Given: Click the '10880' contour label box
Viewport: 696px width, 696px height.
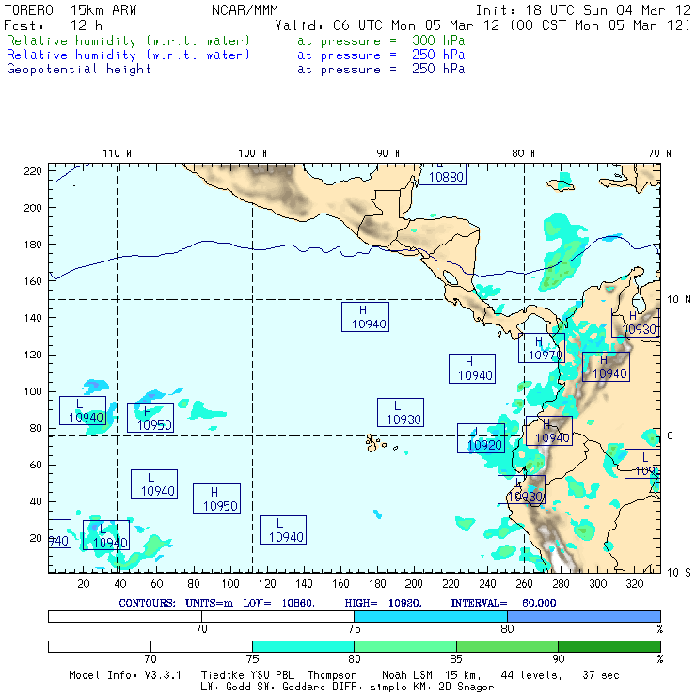Looking at the screenshot, I should (x=443, y=174).
